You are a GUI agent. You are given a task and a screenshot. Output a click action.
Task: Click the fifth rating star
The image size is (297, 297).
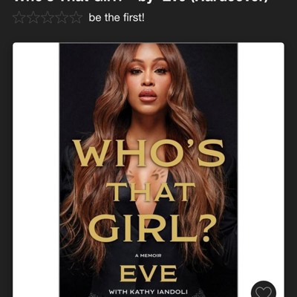(76, 18)
